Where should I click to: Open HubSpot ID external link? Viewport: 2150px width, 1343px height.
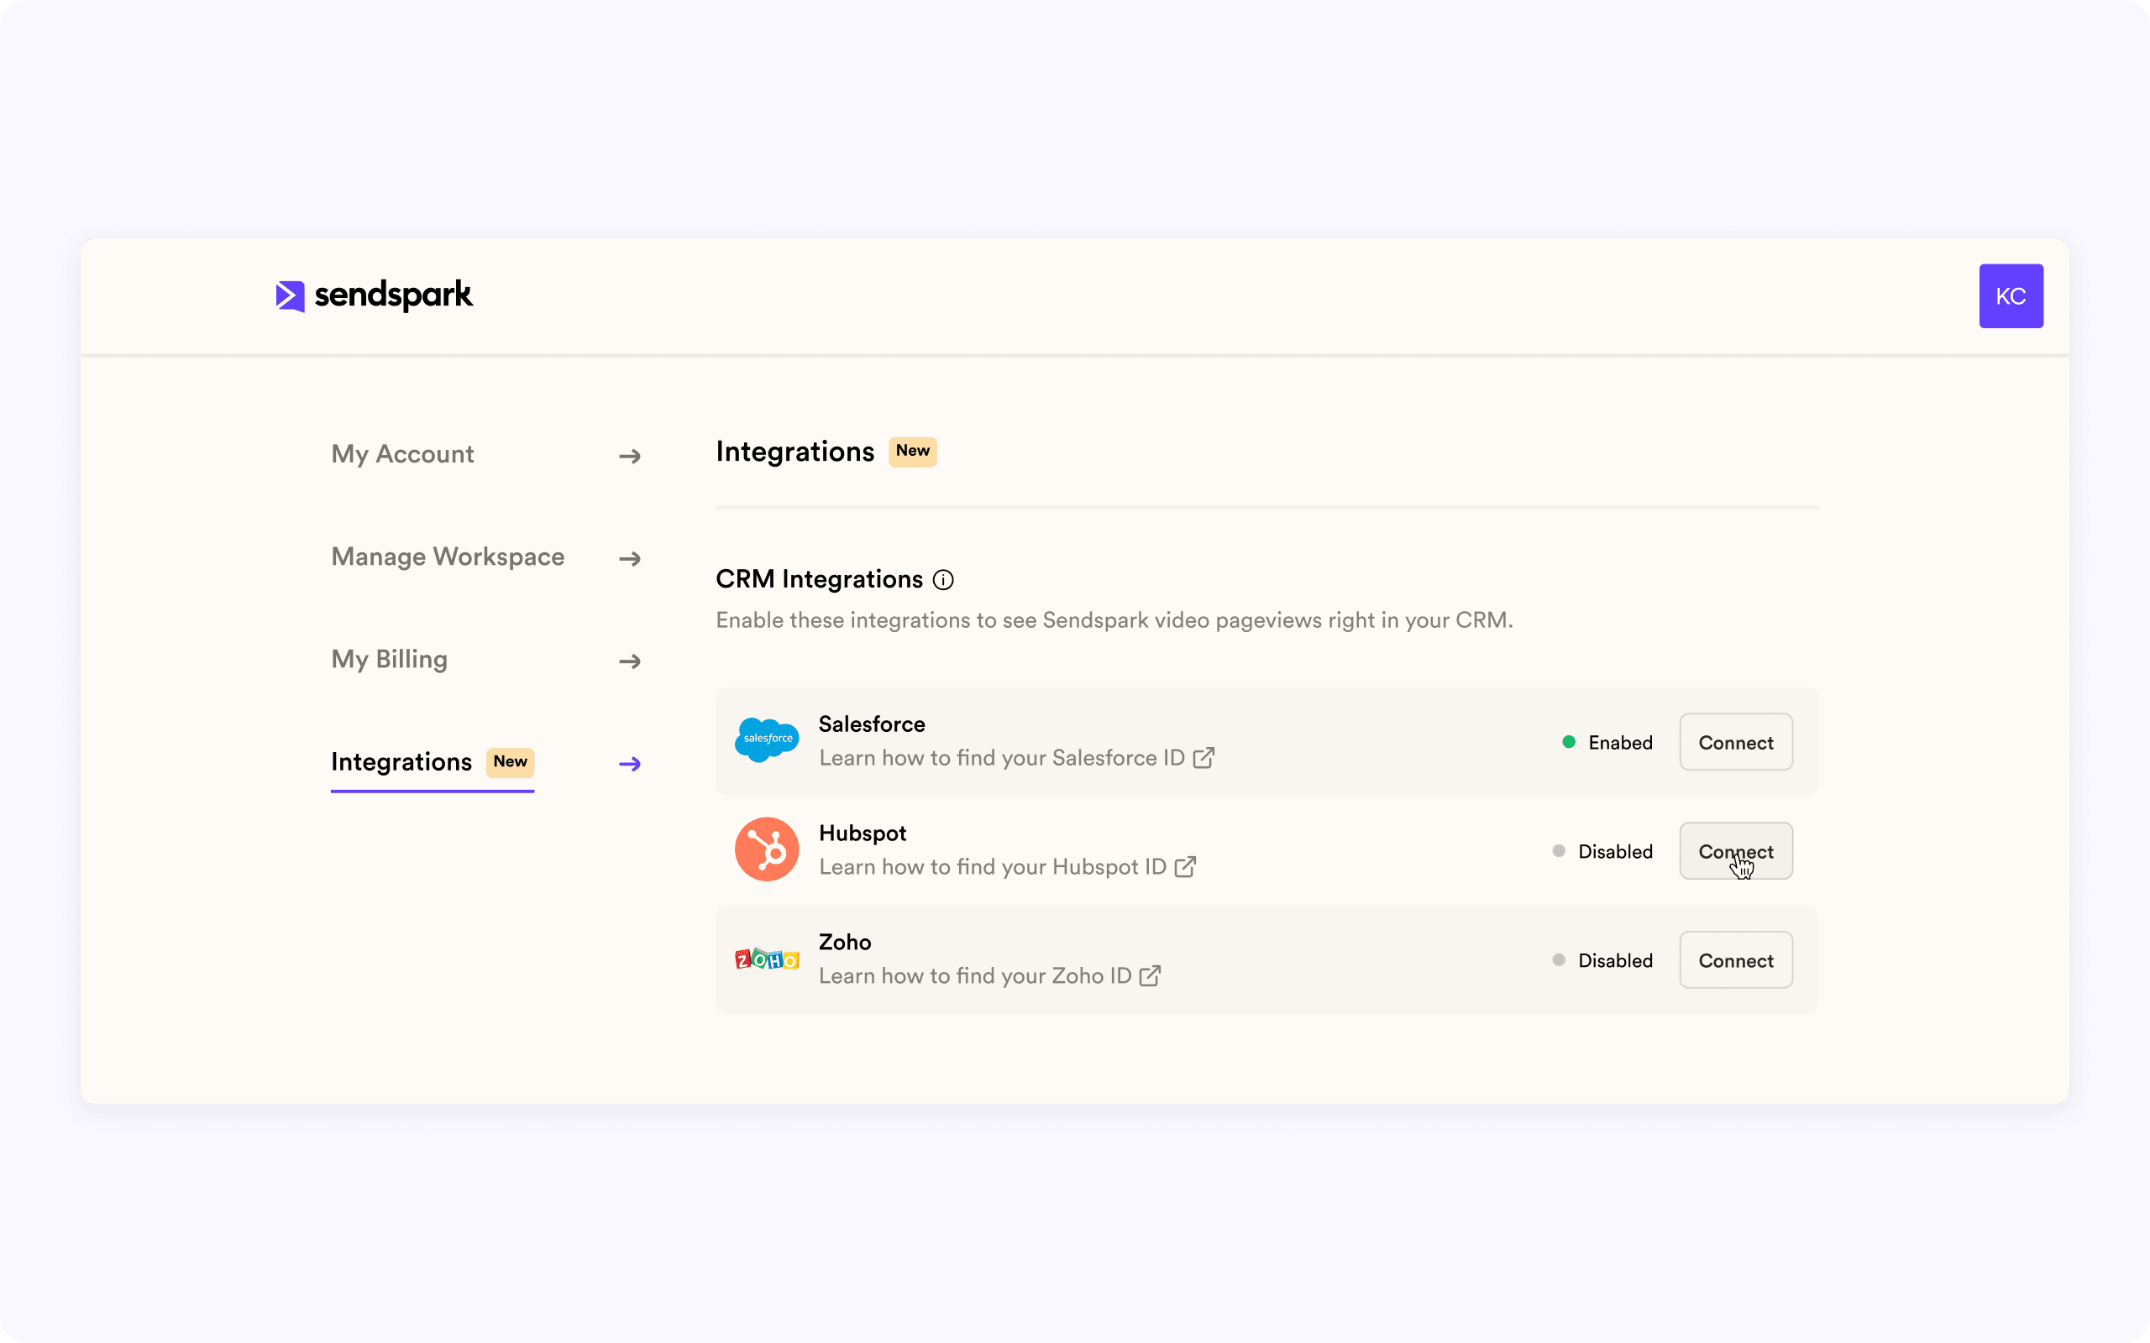coord(1186,866)
